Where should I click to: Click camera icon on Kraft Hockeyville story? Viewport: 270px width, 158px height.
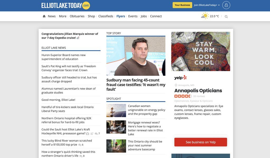(x=88, y=134)
